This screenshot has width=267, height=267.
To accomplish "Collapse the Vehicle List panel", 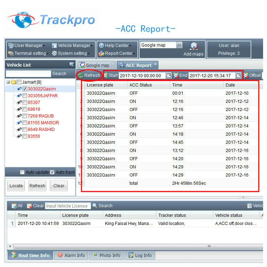I will pos(72,64).
